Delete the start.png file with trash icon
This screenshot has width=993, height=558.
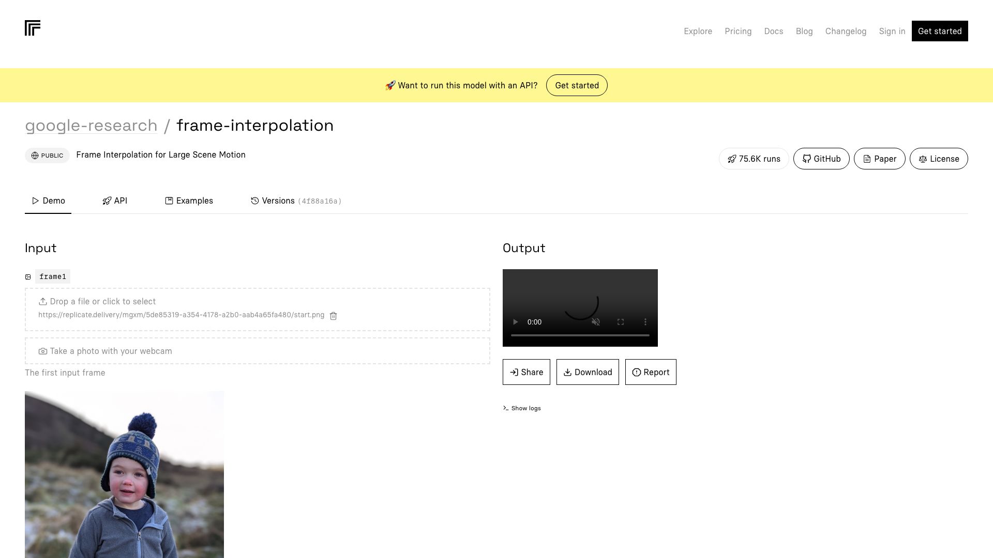(333, 316)
